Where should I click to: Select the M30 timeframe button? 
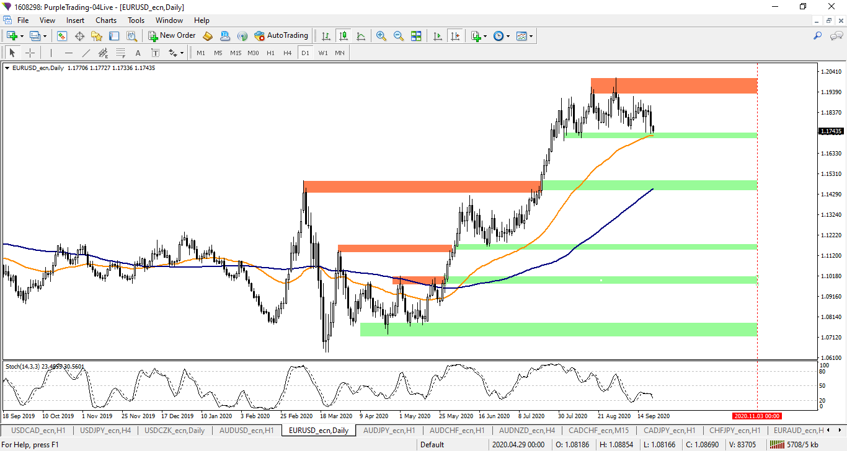point(253,53)
